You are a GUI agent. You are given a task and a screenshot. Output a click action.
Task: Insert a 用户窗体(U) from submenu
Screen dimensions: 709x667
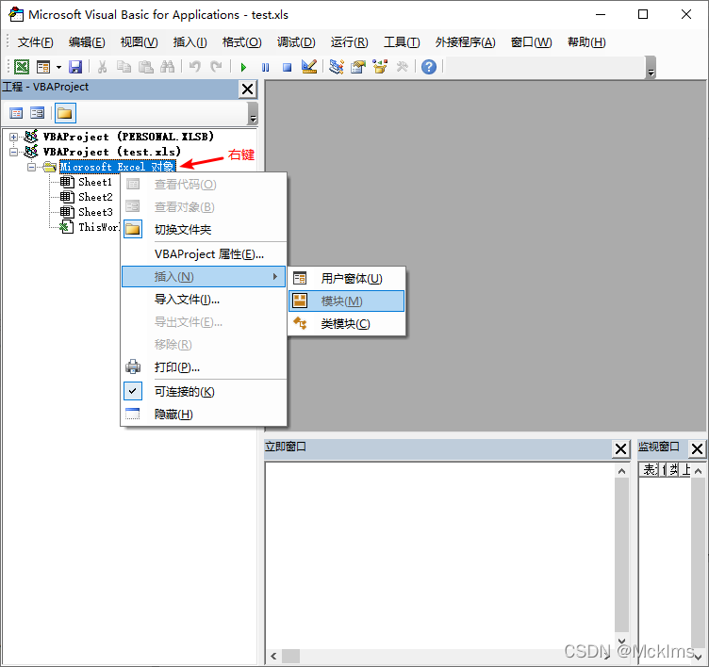pyautogui.click(x=346, y=278)
